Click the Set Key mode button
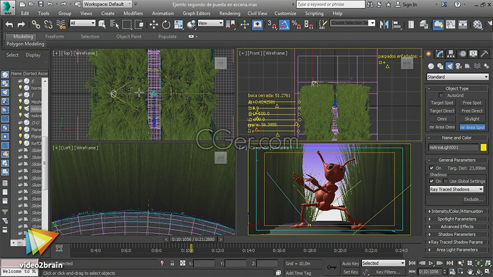 [x=350, y=272]
